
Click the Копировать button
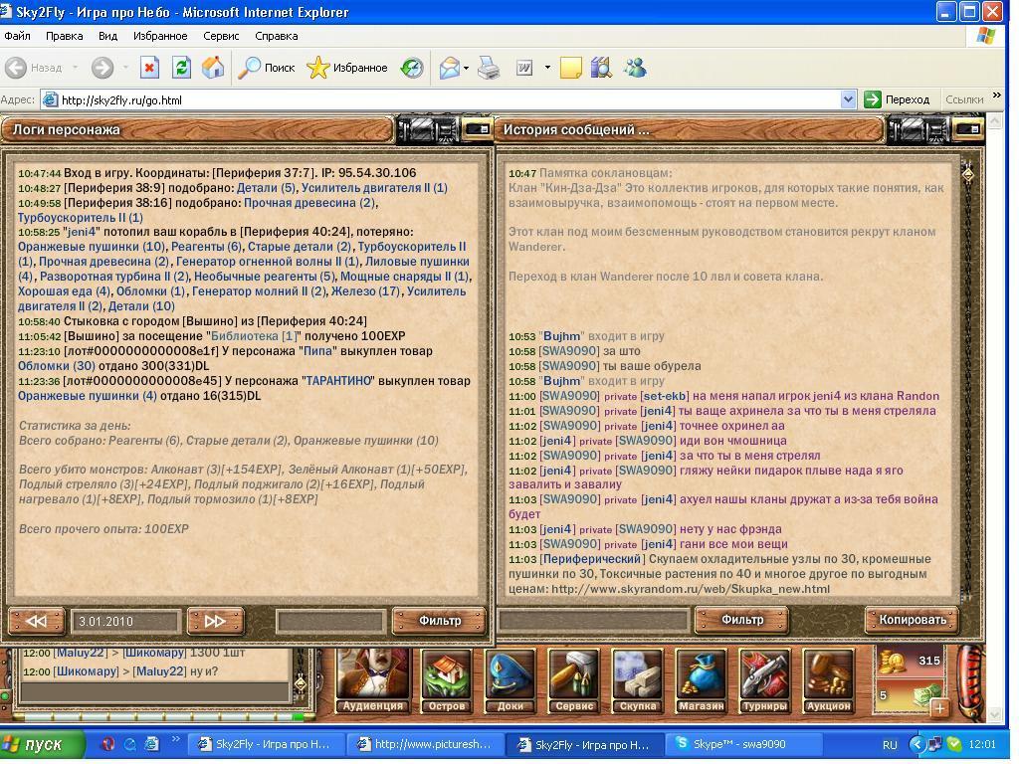[913, 620]
